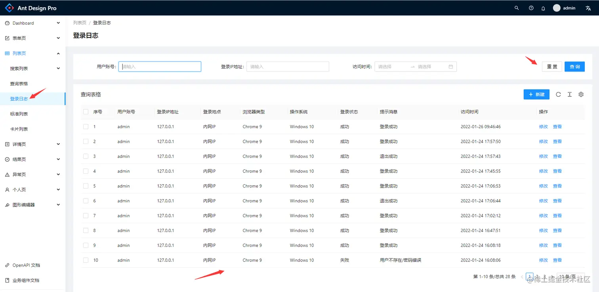This screenshot has width=599, height=292.
Task: Check the box for row 序号 1
Action: click(x=86, y=127)
